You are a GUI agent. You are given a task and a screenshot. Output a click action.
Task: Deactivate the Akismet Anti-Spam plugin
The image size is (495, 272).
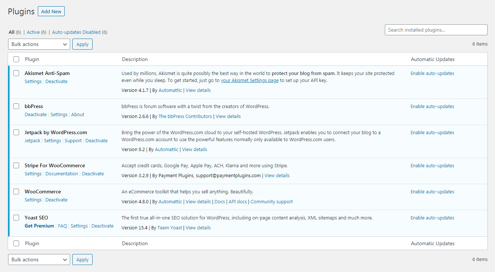[57, 82]
